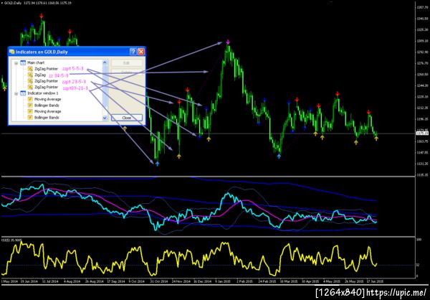Select the Main chart label in tree
This screenshot has height=300, width=430.
pyautogui.click(x=36, y=63)
